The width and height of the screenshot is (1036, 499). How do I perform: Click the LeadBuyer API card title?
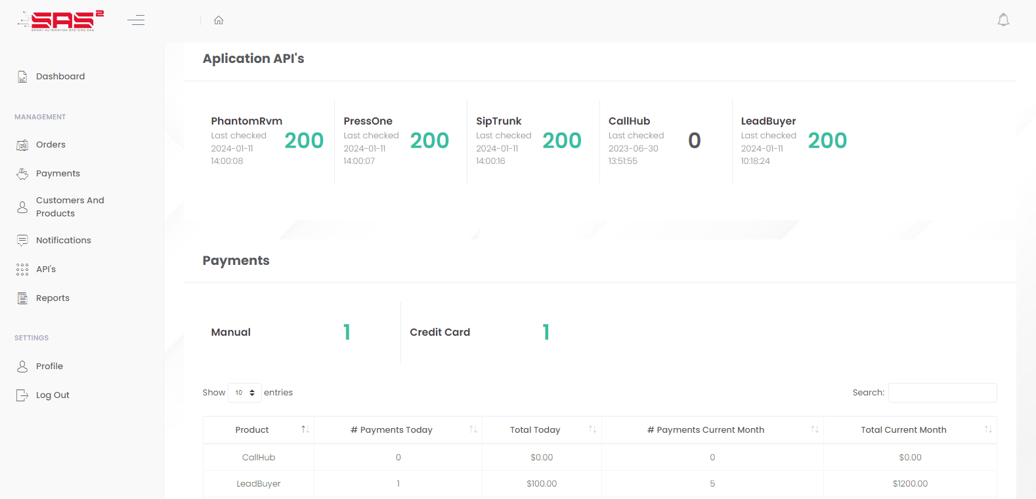coord(769,121)
